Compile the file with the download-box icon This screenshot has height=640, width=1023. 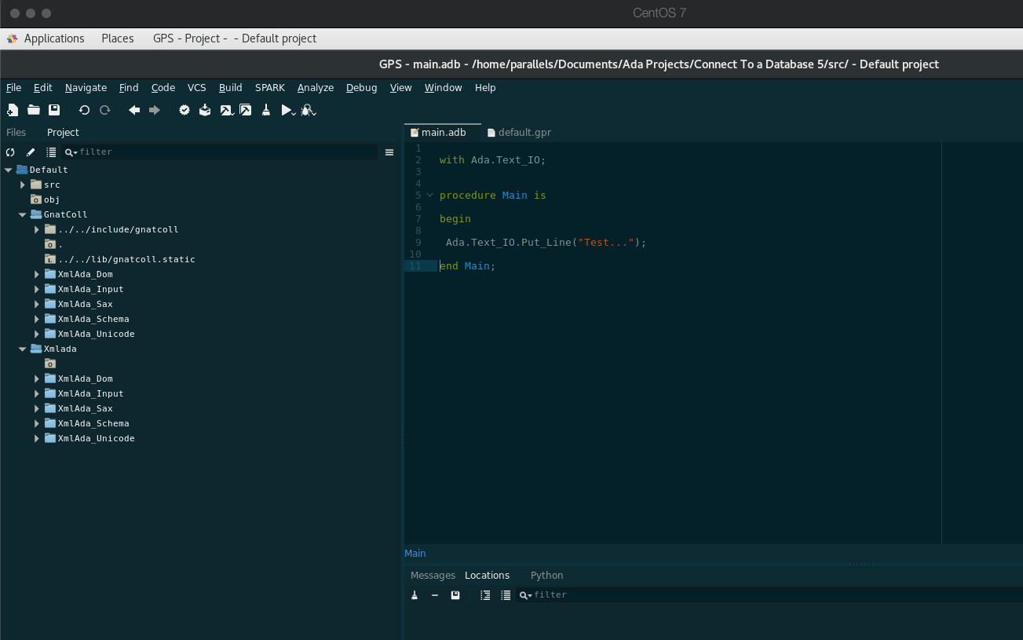(205, 111)
